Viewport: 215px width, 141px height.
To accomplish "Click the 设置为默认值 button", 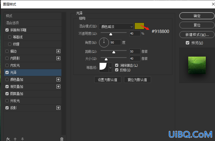I will (108, 80).
